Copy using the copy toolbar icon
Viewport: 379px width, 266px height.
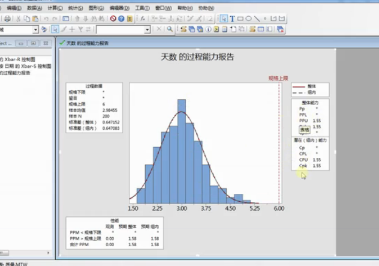pos(26,19)
